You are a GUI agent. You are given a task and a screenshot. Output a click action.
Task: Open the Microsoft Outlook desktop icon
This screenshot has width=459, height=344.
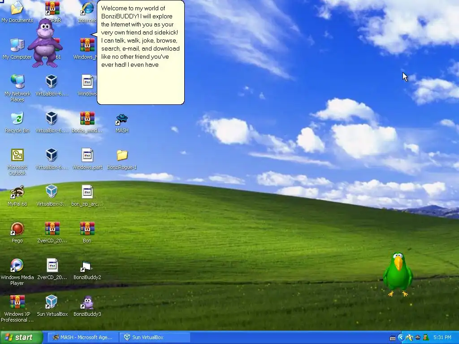[x=17, y=162]
